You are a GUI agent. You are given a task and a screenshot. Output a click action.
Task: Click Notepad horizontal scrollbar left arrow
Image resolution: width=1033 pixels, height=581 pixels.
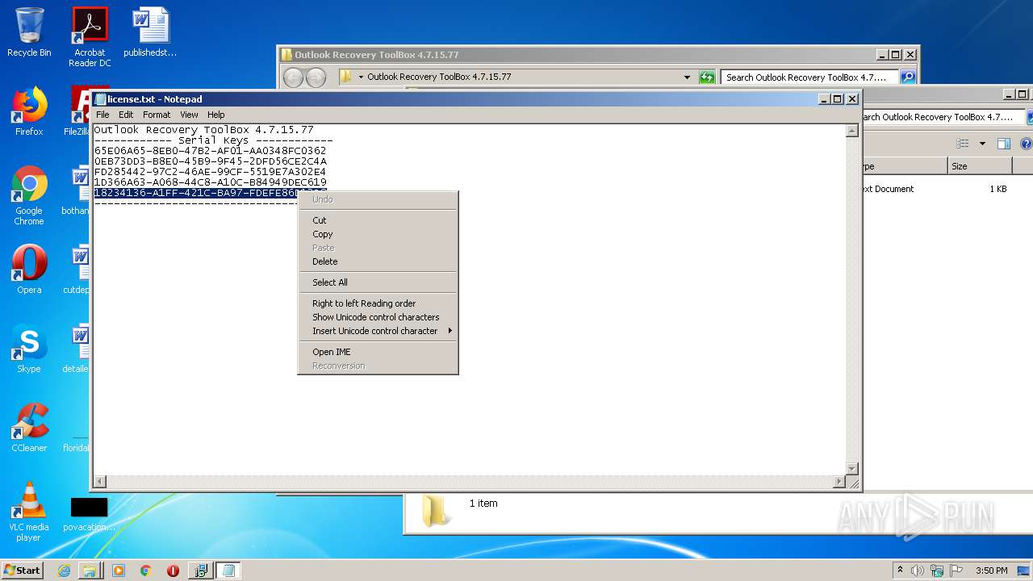tap(100, 482)
